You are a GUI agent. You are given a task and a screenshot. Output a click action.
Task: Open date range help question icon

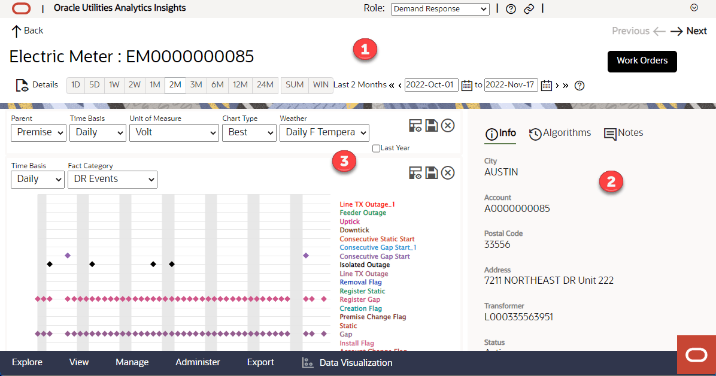tap(580, 86)
